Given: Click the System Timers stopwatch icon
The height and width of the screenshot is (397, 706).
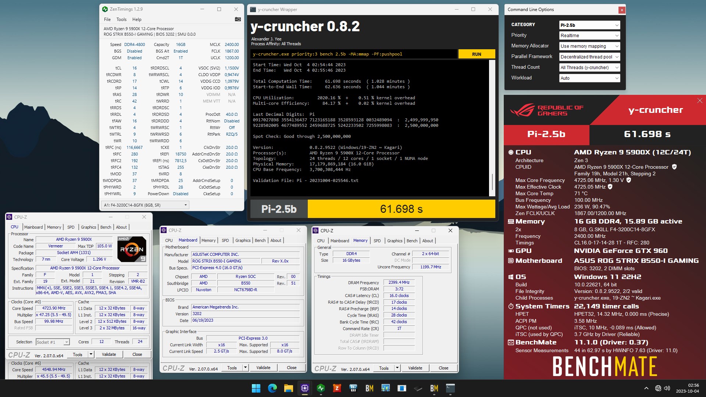Looking at the screenshot, I should (511, 306).
